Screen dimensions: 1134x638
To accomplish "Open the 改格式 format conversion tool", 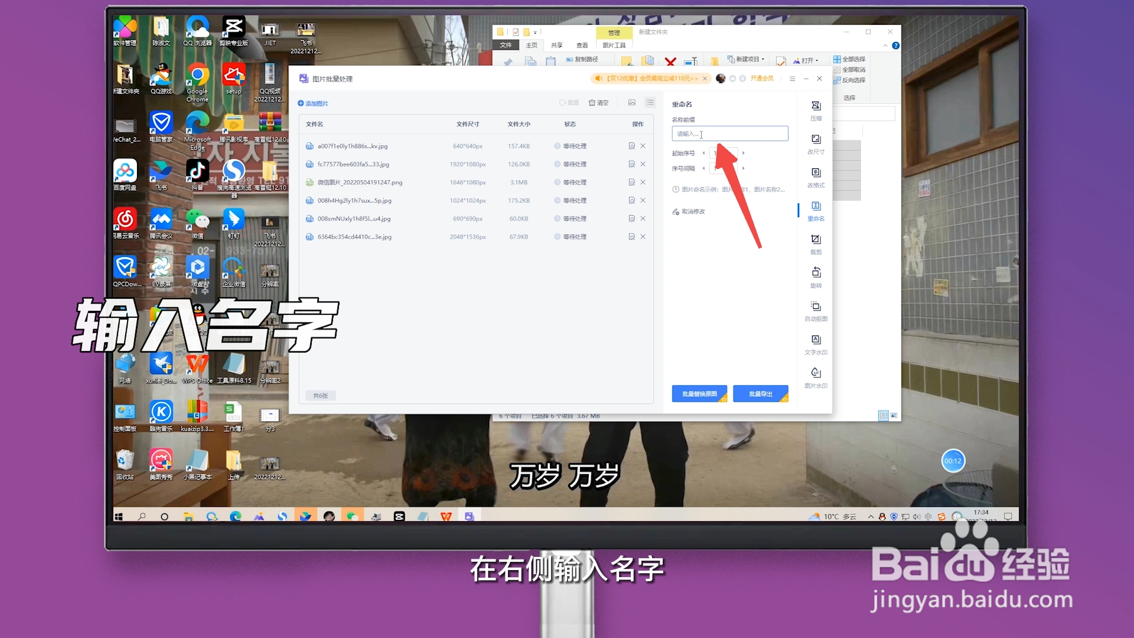I will click(x=816, y=177).
